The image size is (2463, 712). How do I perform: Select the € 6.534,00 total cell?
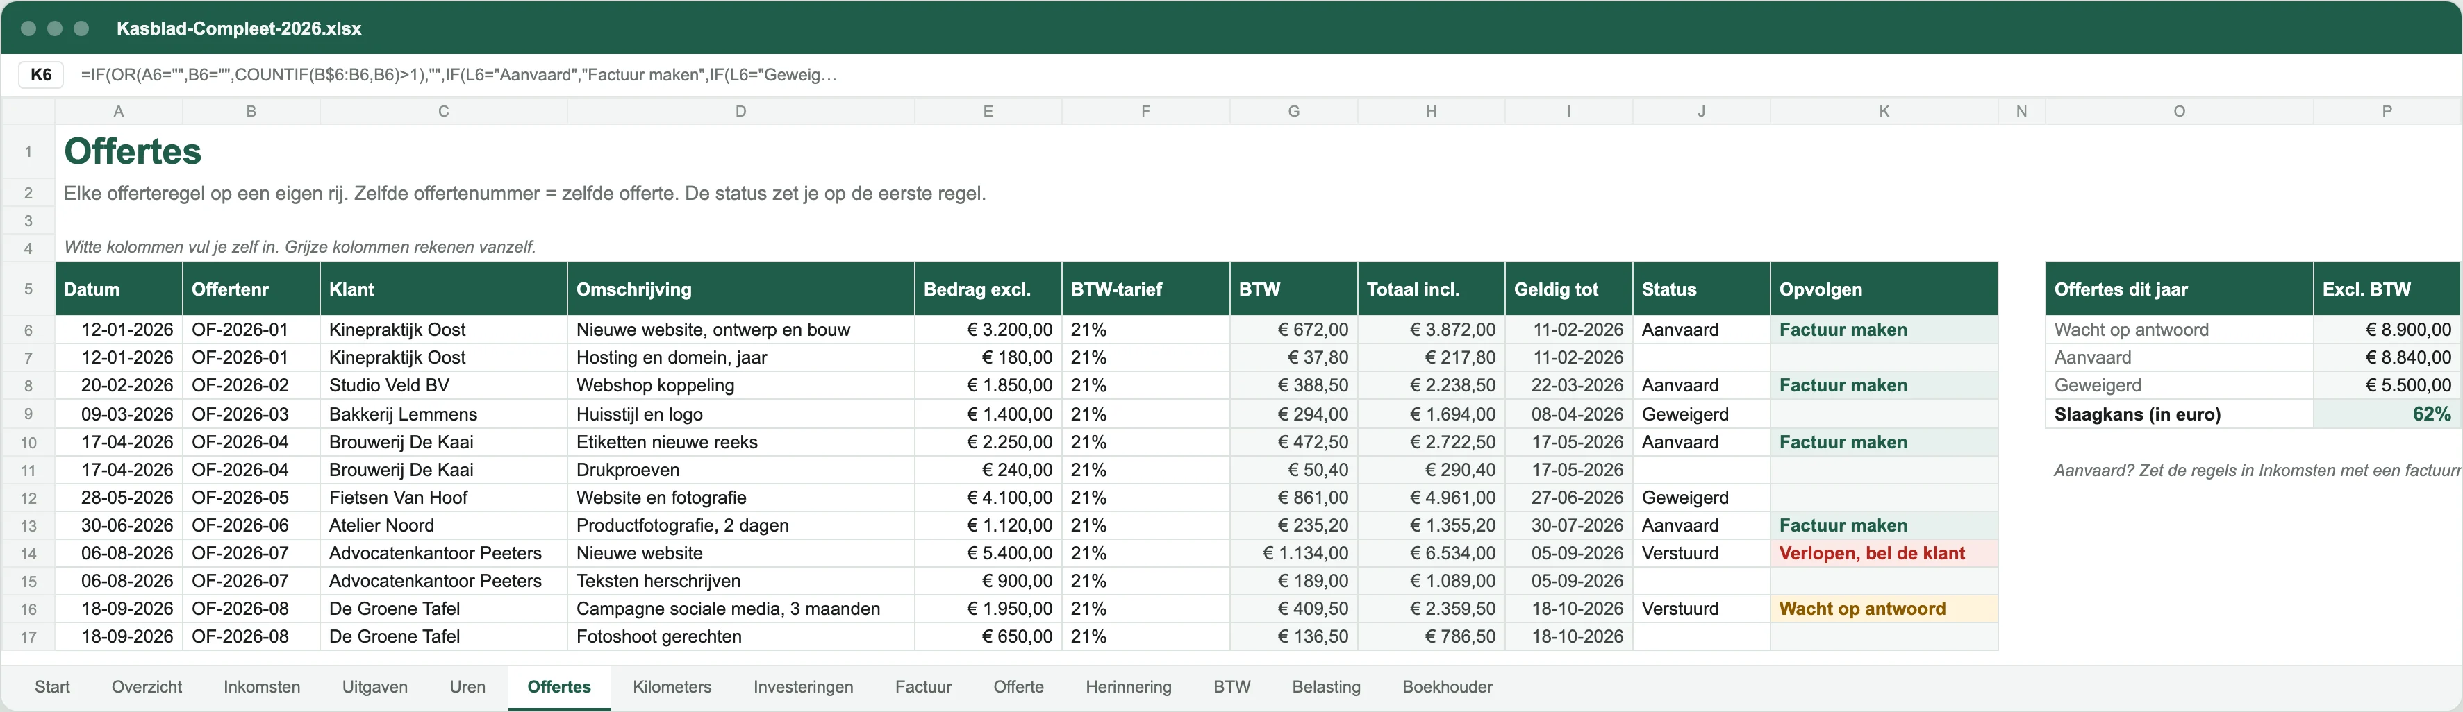click(x=1432, y=553)
